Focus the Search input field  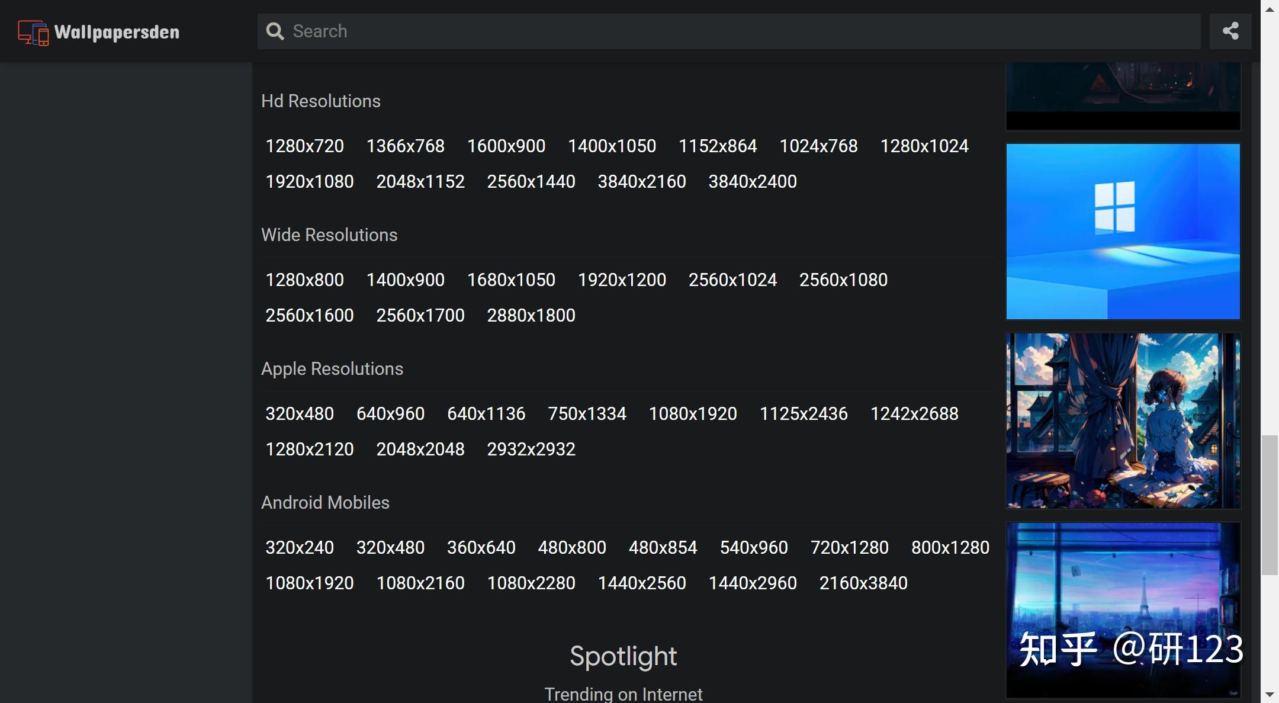pos(729,31)
